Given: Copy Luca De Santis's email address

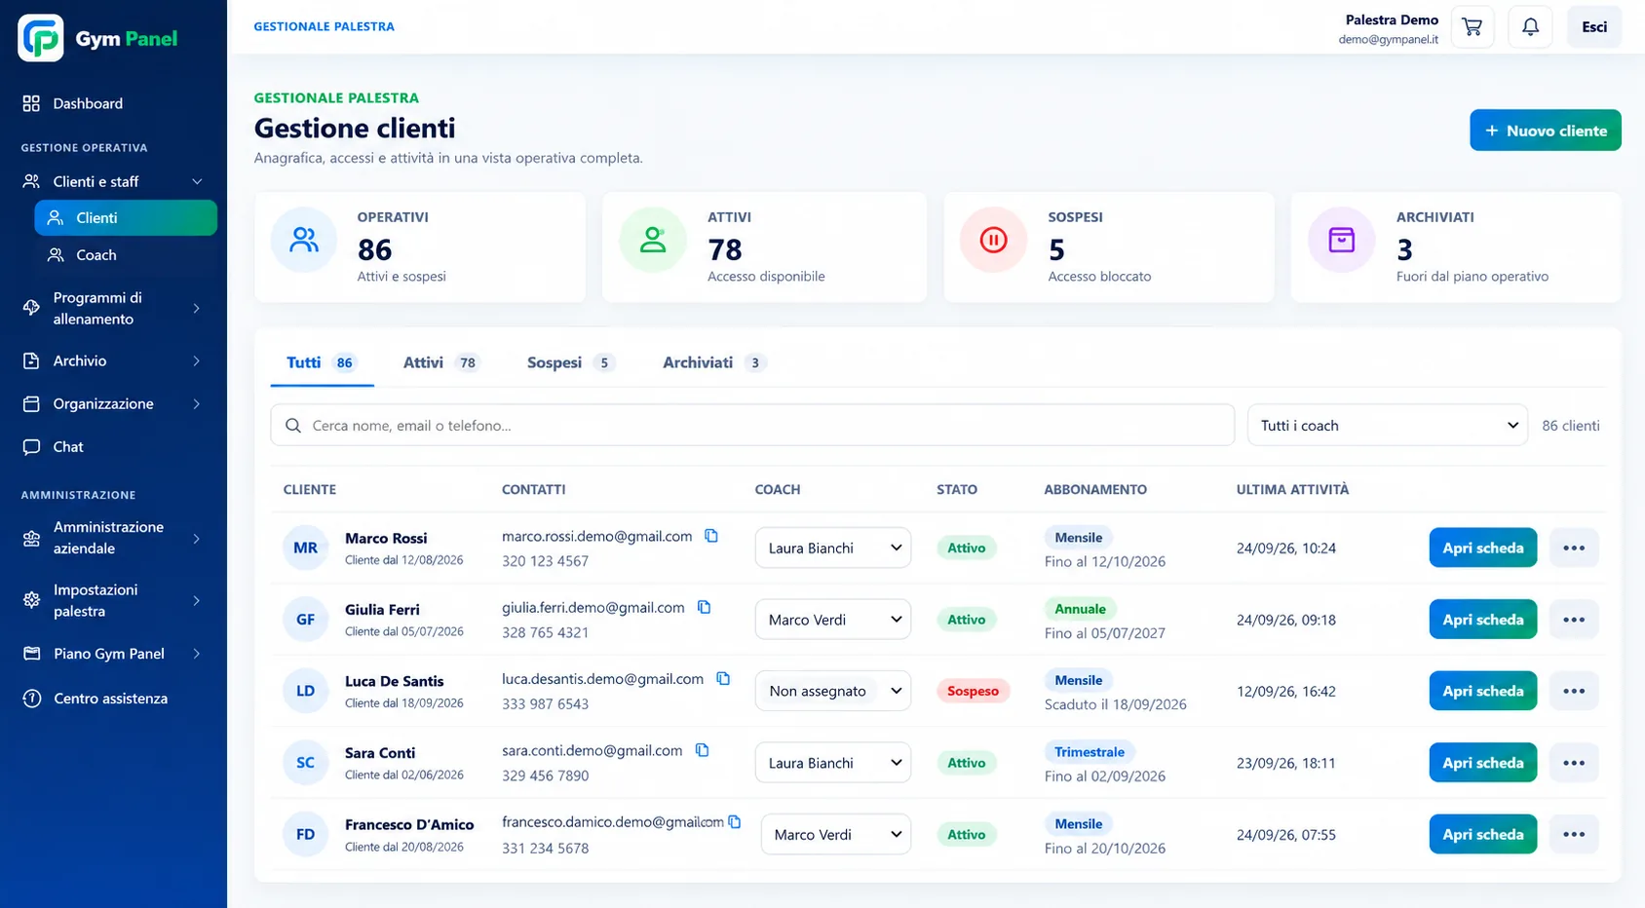Looking at the screenshot, I should [x=723, y=678].
